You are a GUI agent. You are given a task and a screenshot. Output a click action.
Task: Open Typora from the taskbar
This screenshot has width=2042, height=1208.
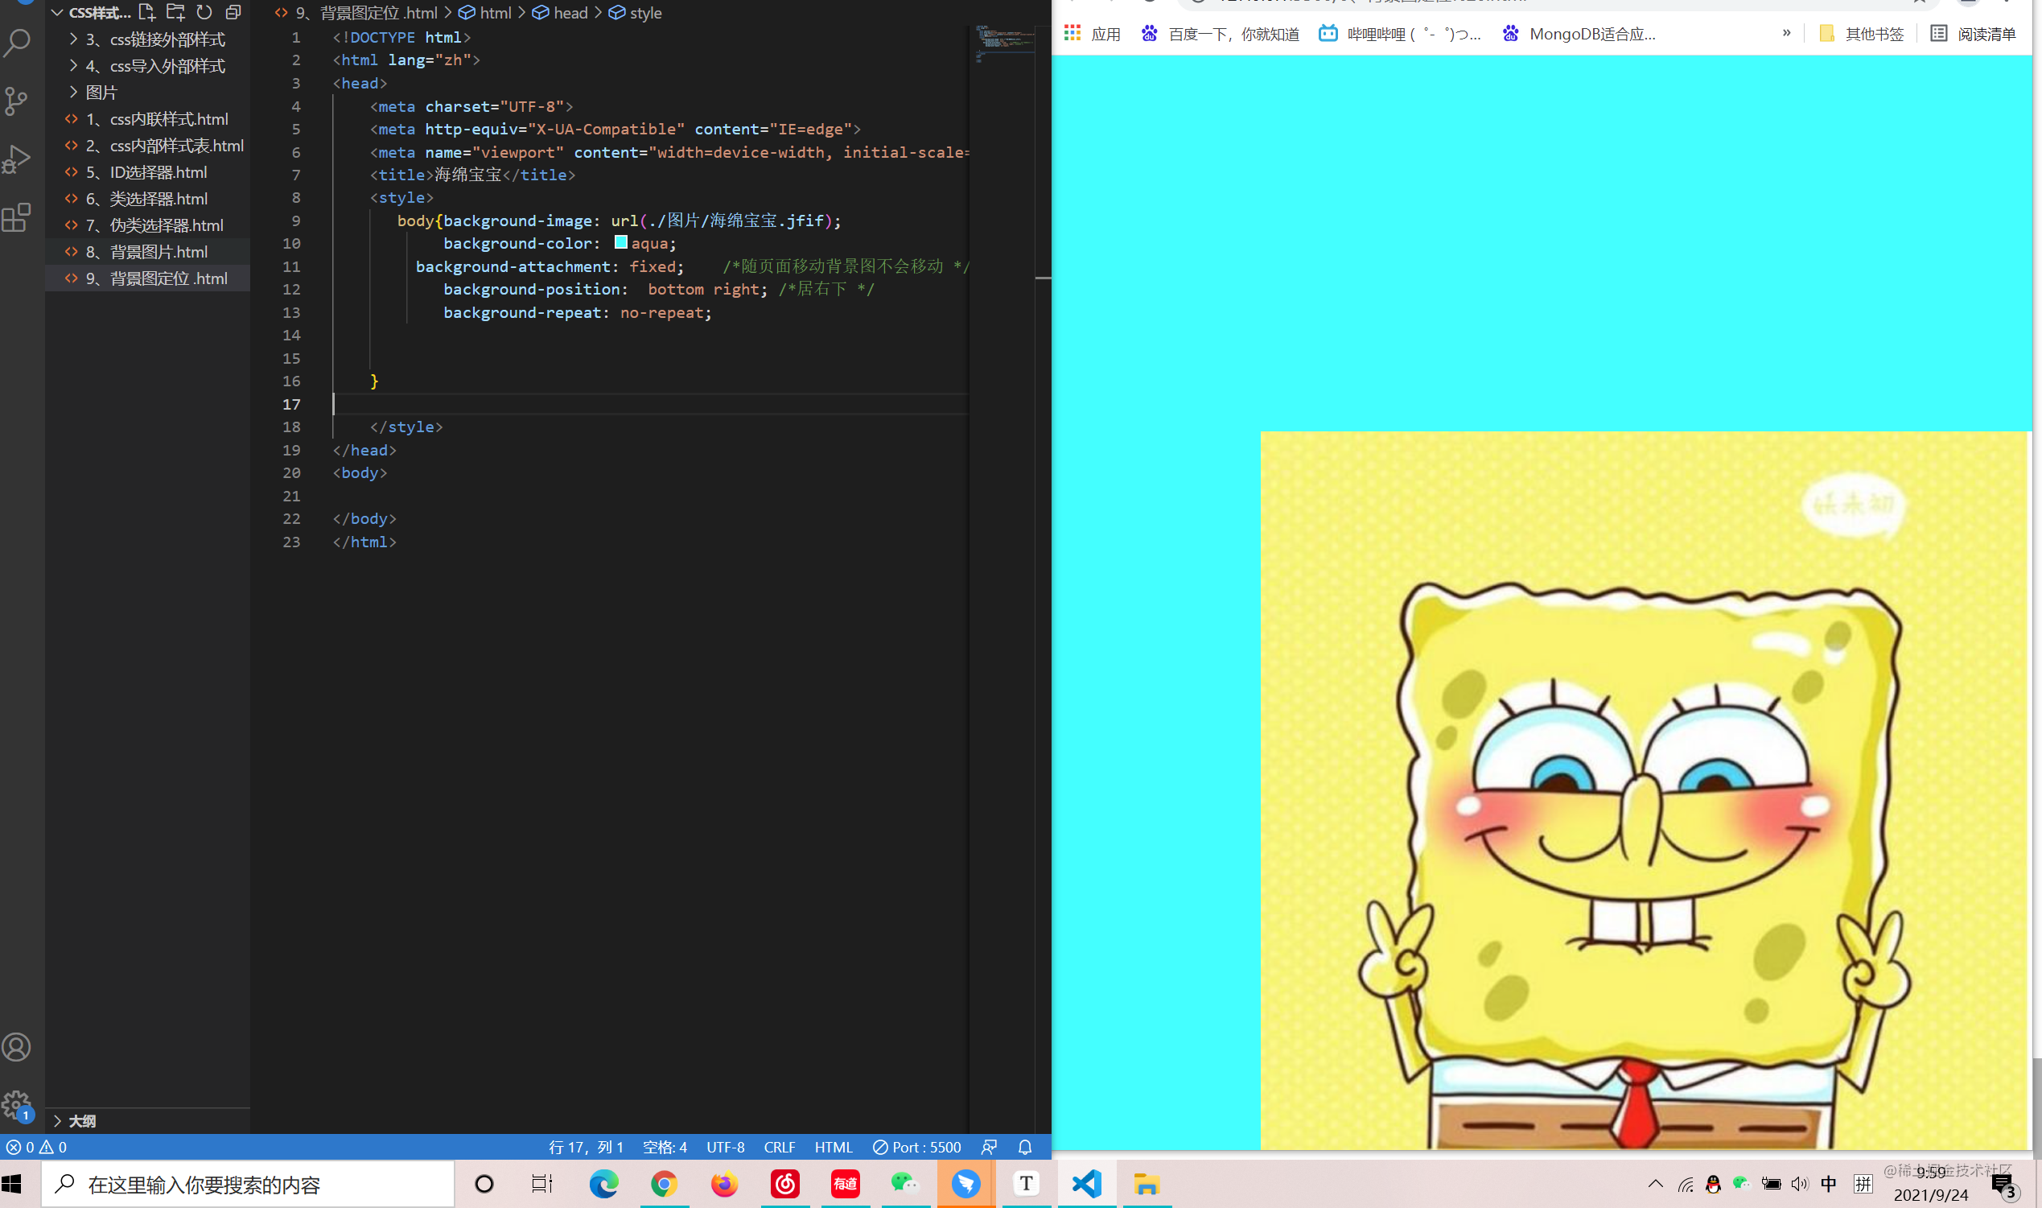tap(1026, 1184)
